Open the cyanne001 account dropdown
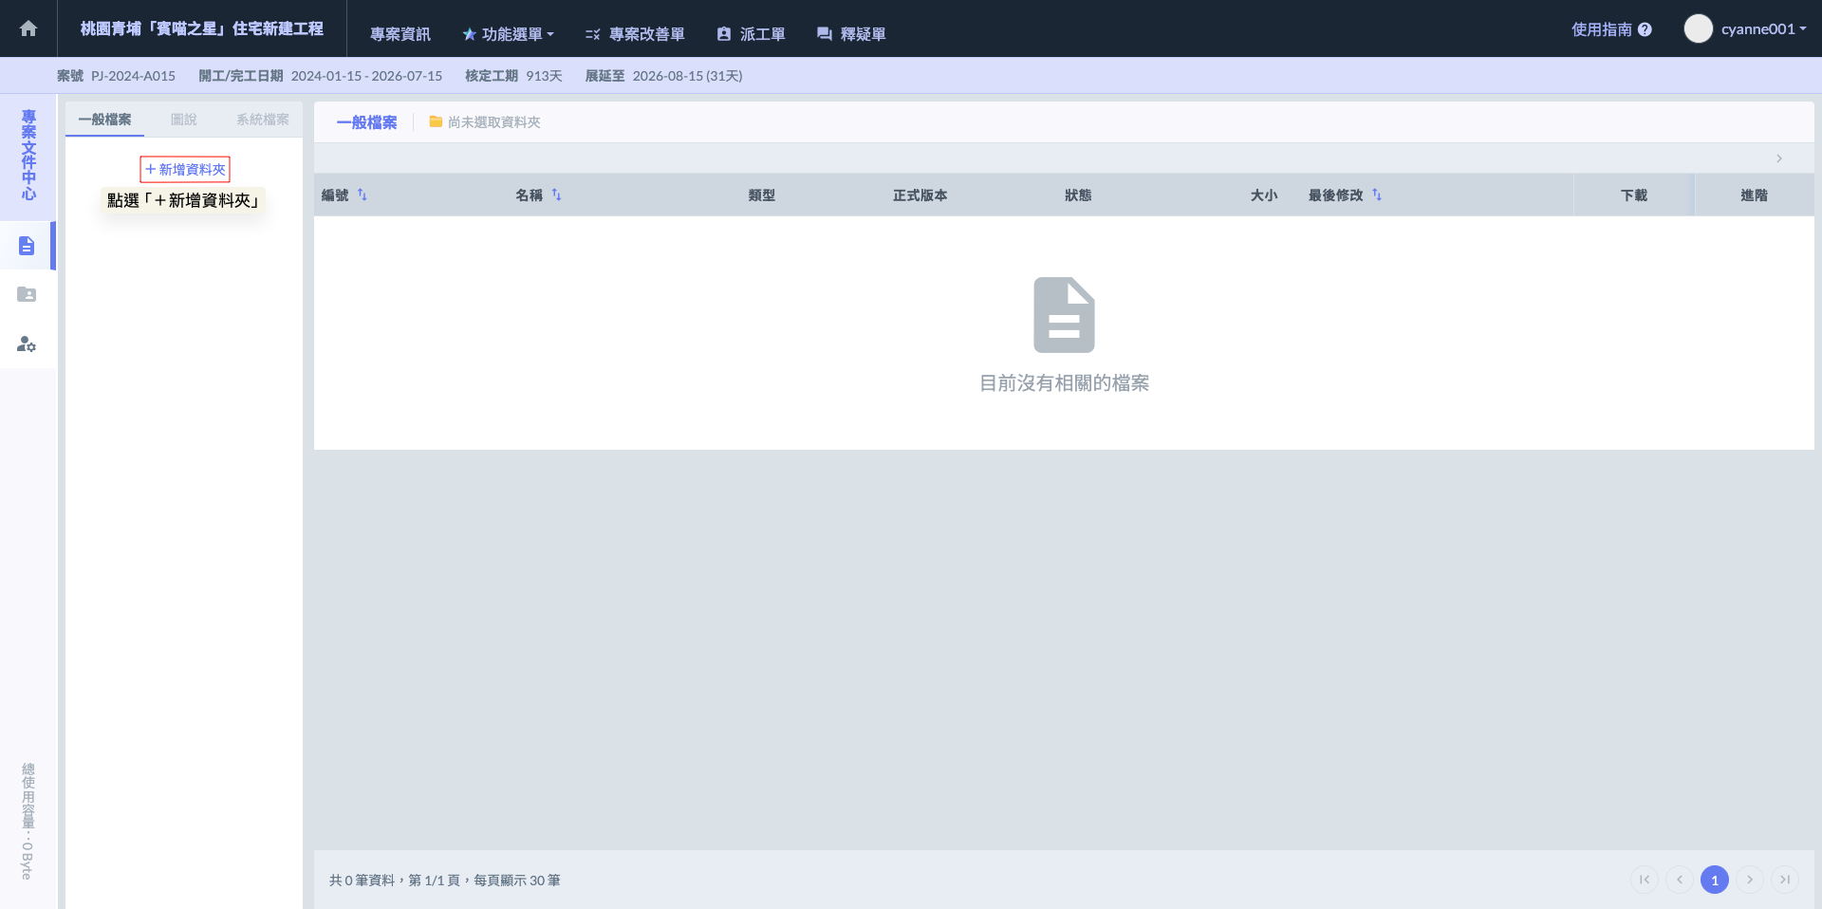The width and height of the screenshot is (1822, 909). click(x=1763, y=28)
